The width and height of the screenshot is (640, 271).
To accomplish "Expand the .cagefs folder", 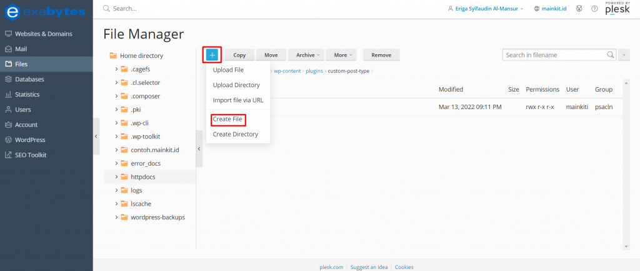I will coord(116,69).
